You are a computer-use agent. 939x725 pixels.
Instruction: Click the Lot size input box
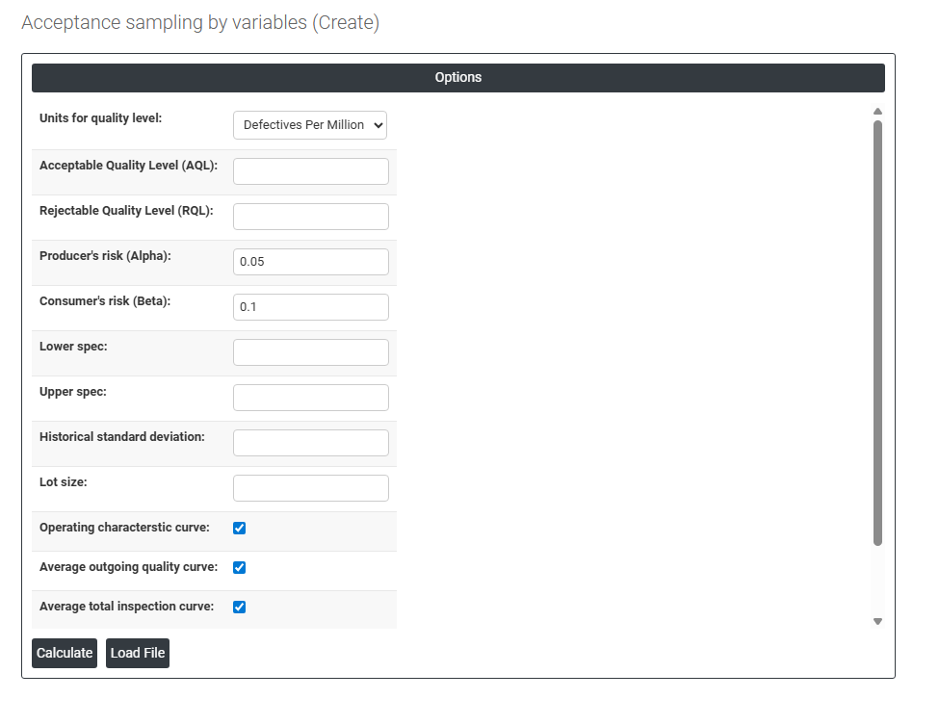click(x=310, y=488)
